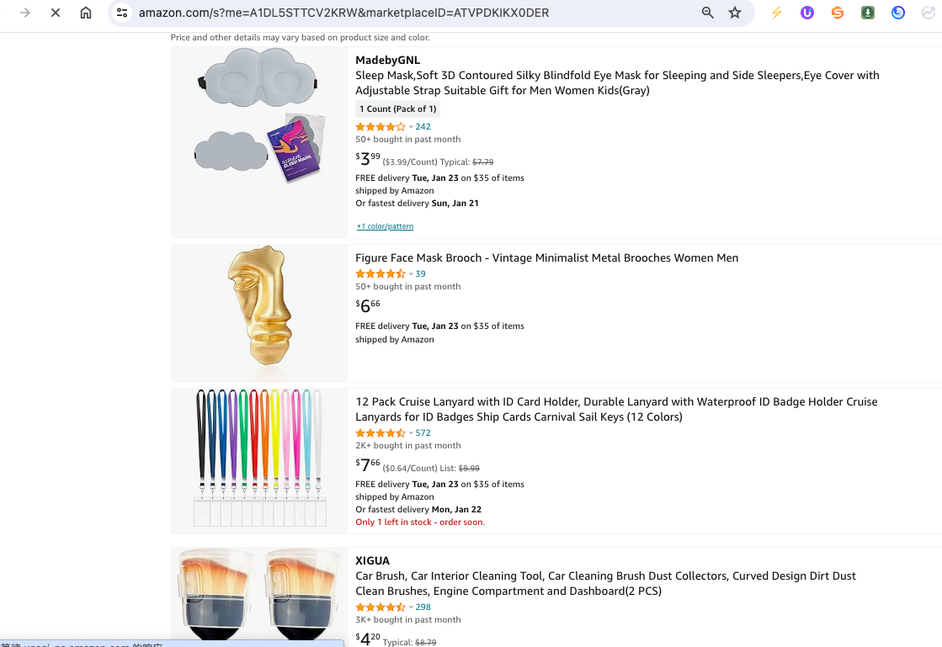942x647 pixels.
Task: Go to the browser home page
Action: pos(86,13)
